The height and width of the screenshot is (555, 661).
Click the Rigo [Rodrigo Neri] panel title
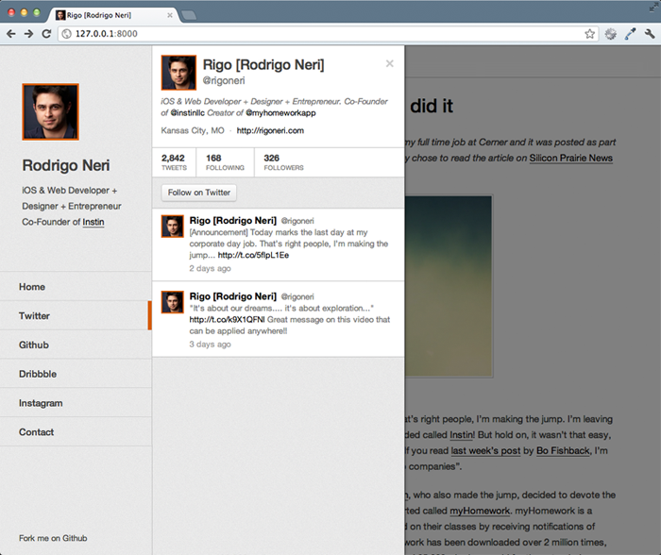point(263,65)
